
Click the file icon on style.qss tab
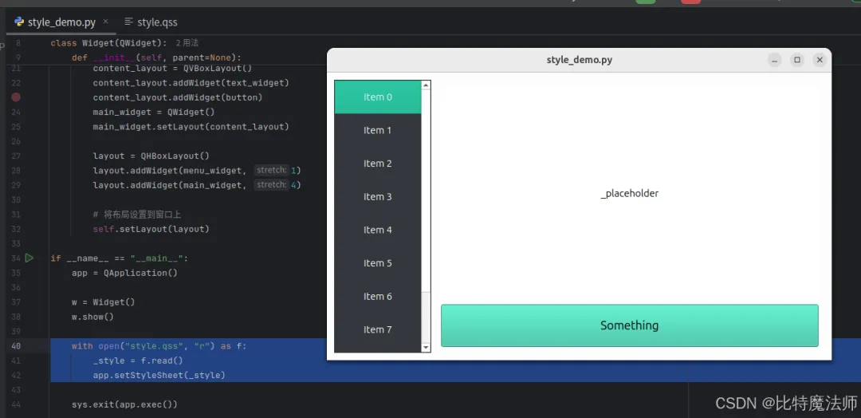129,22
